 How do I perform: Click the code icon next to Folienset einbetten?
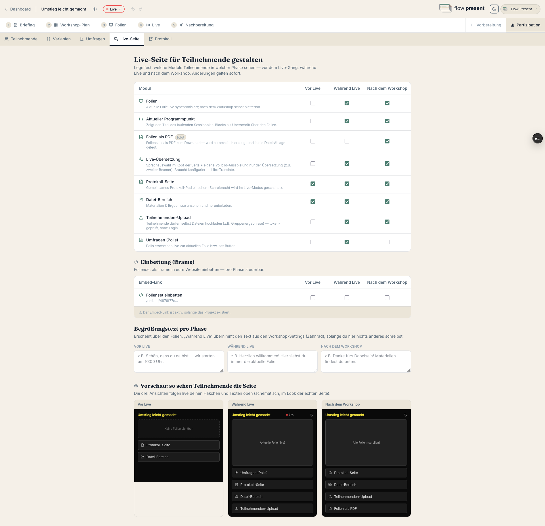[x=141, y=295]
